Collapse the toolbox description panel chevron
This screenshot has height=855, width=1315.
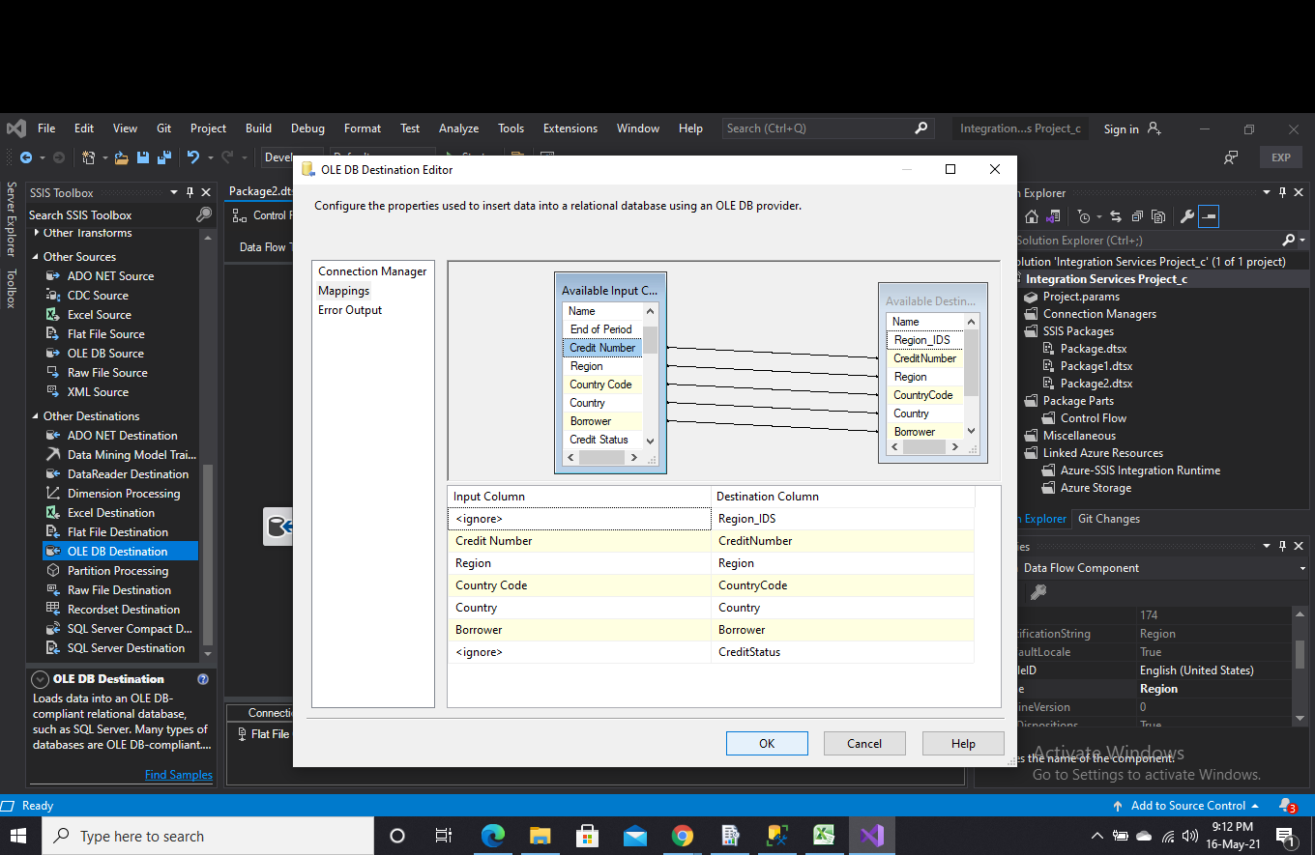click(x=41, y=679)
